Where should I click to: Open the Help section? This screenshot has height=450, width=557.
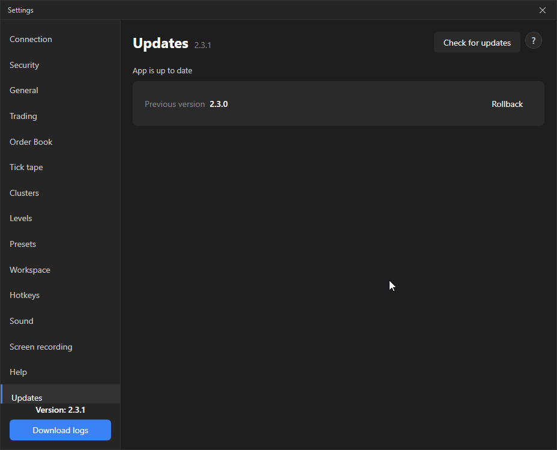tap(61, 372)
